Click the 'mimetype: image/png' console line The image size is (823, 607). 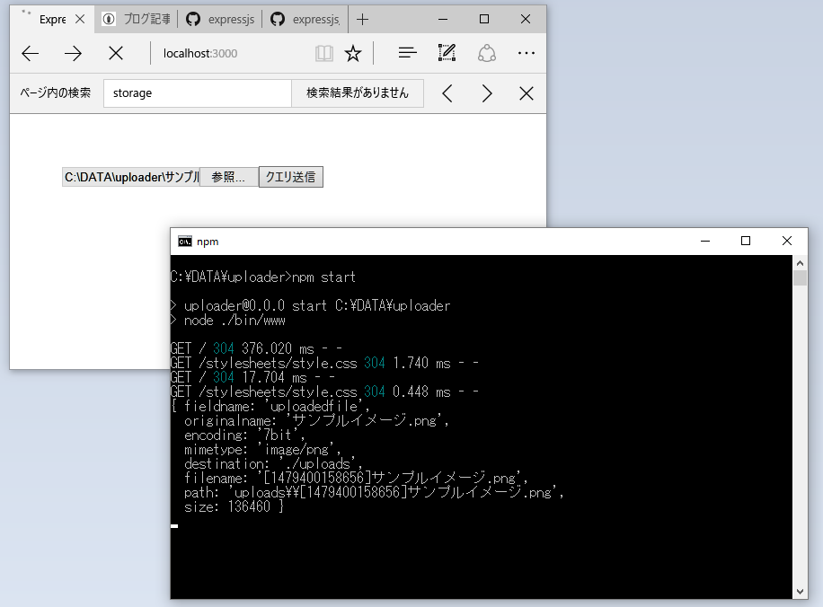(x=262, y=449)
